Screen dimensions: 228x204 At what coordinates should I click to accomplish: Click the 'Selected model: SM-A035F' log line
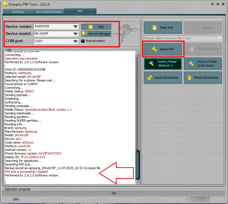(23, 77)
